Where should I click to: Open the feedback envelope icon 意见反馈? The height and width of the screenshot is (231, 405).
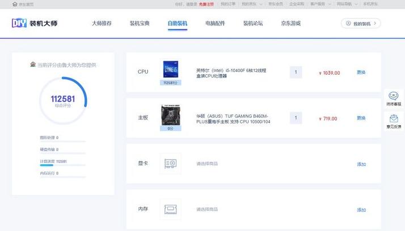394,118
